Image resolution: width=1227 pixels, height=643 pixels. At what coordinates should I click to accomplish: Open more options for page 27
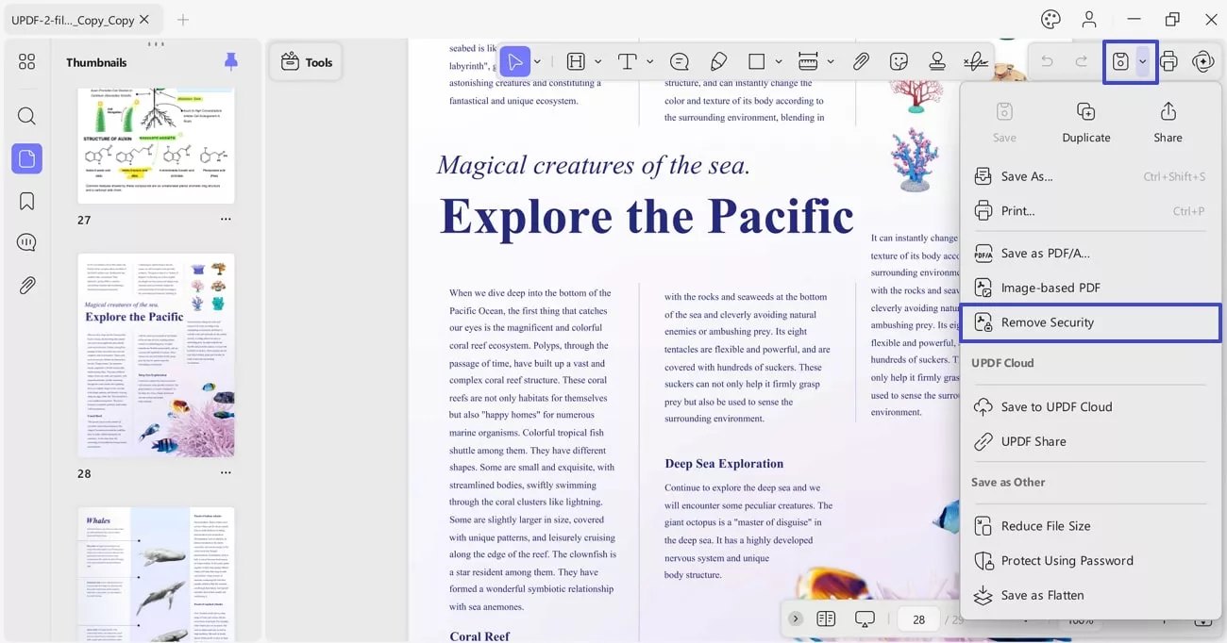(x=226, y=220)
